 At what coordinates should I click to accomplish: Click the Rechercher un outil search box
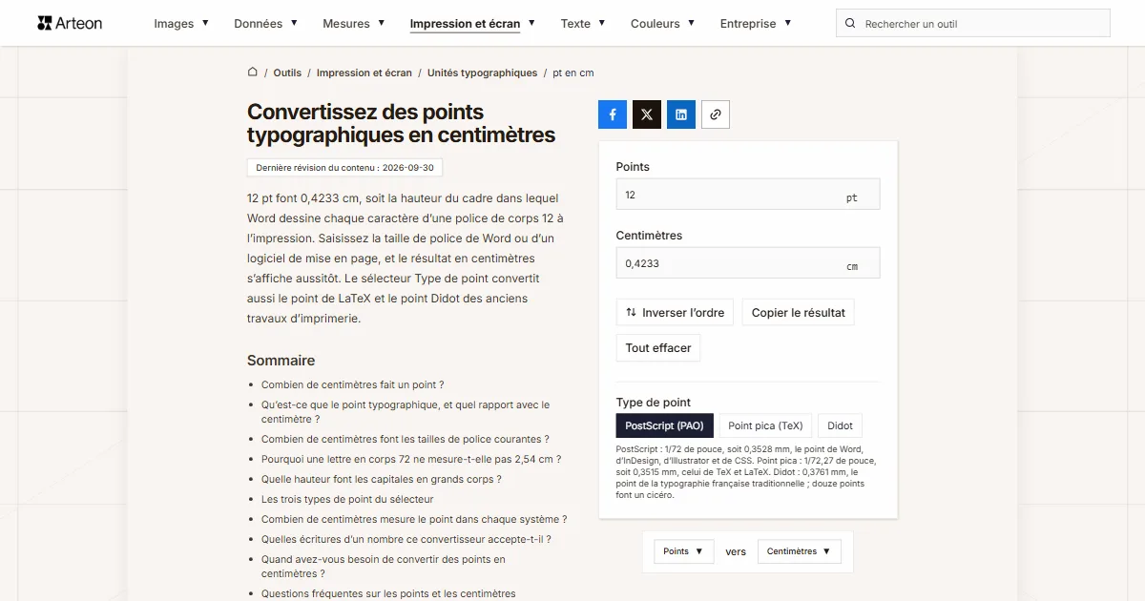tap(973, 24)
